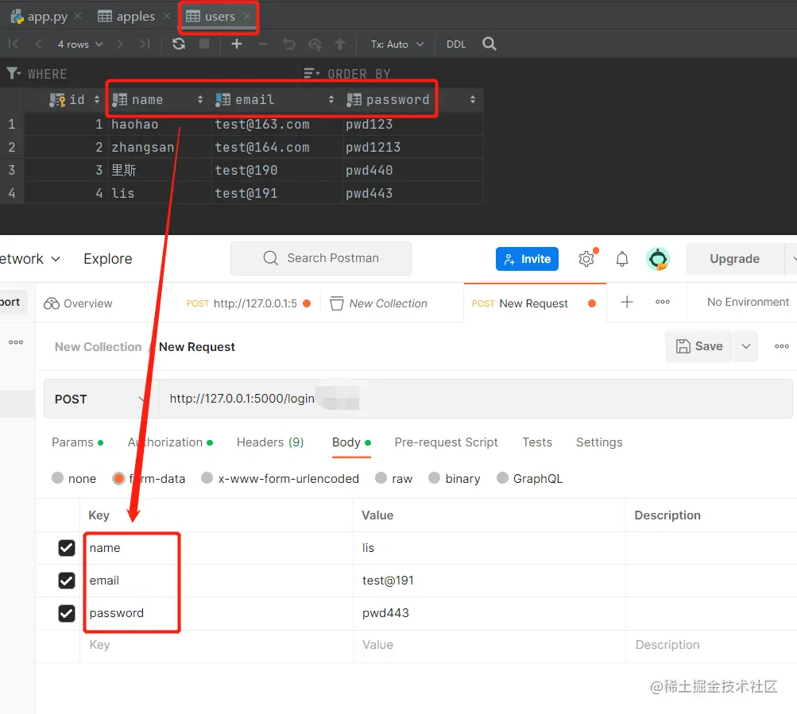Uncheck the name key row

67,548
